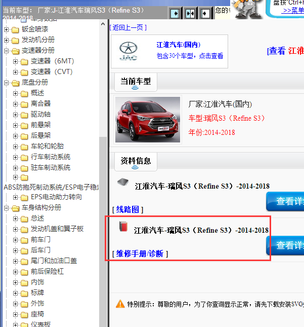Select the ABS防抱死制动系统/ESP tree item
This screenshot has width=304, height=327.
(51, 187)
